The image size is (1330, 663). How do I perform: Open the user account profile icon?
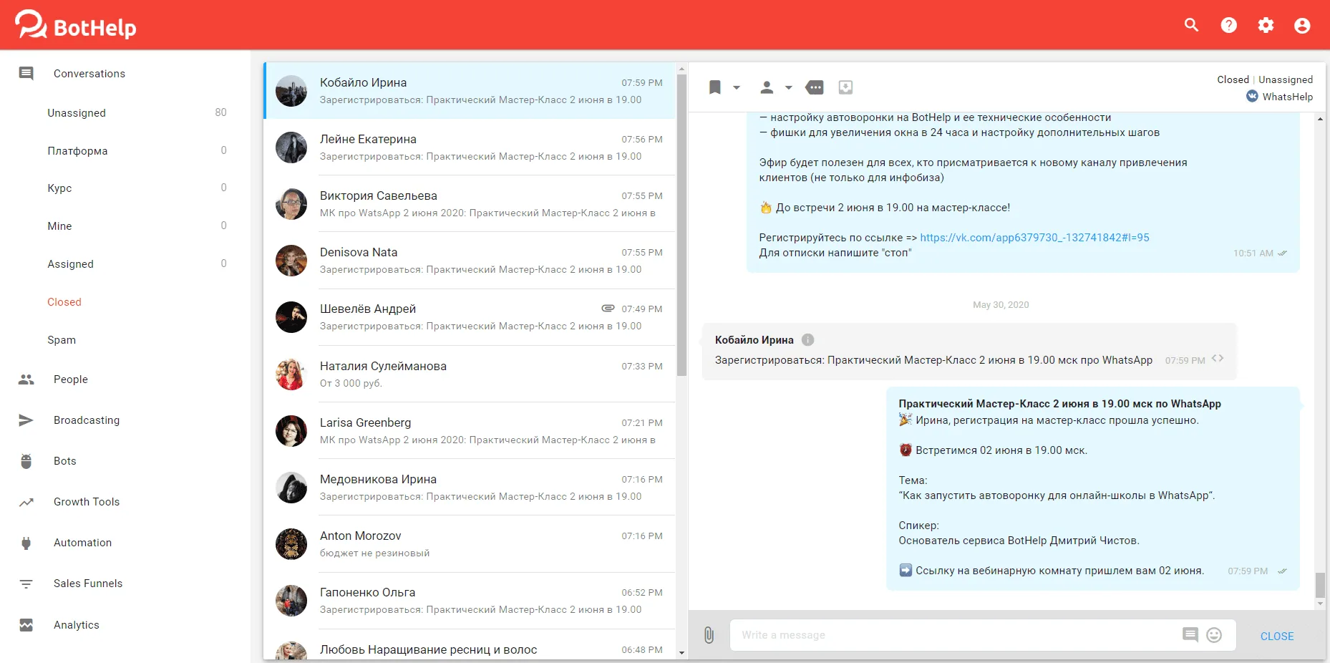point(1302,25)
